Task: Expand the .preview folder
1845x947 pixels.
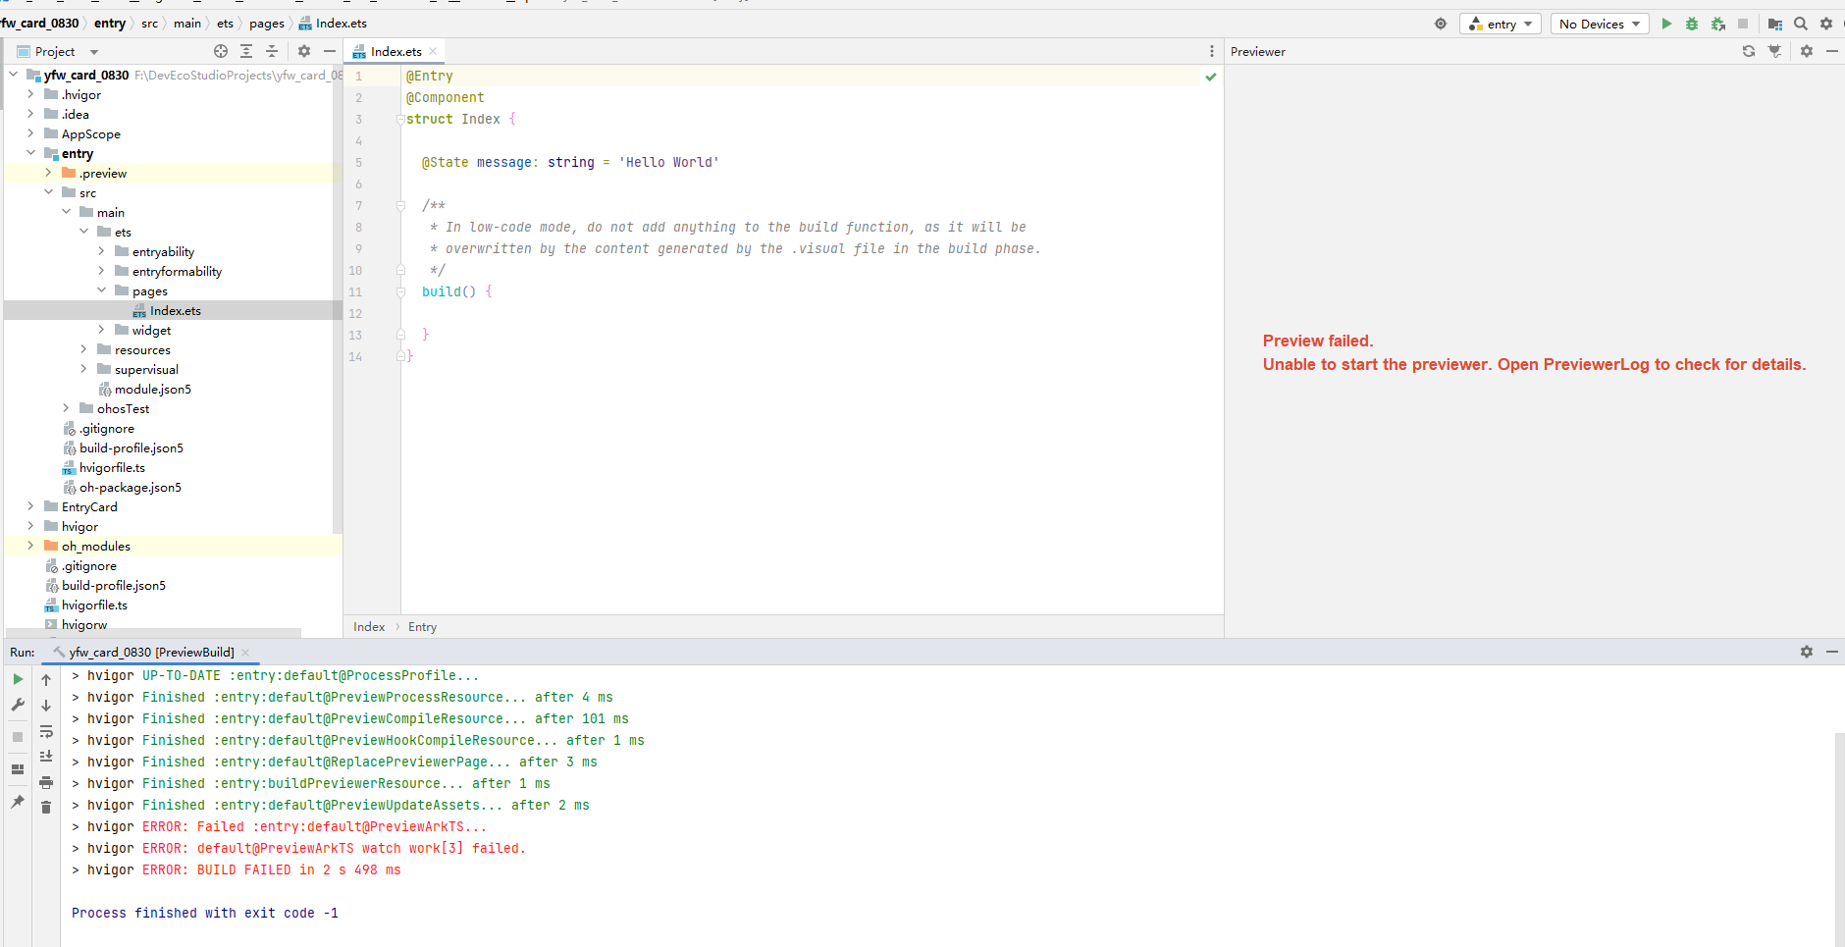Action: point(48,173)
